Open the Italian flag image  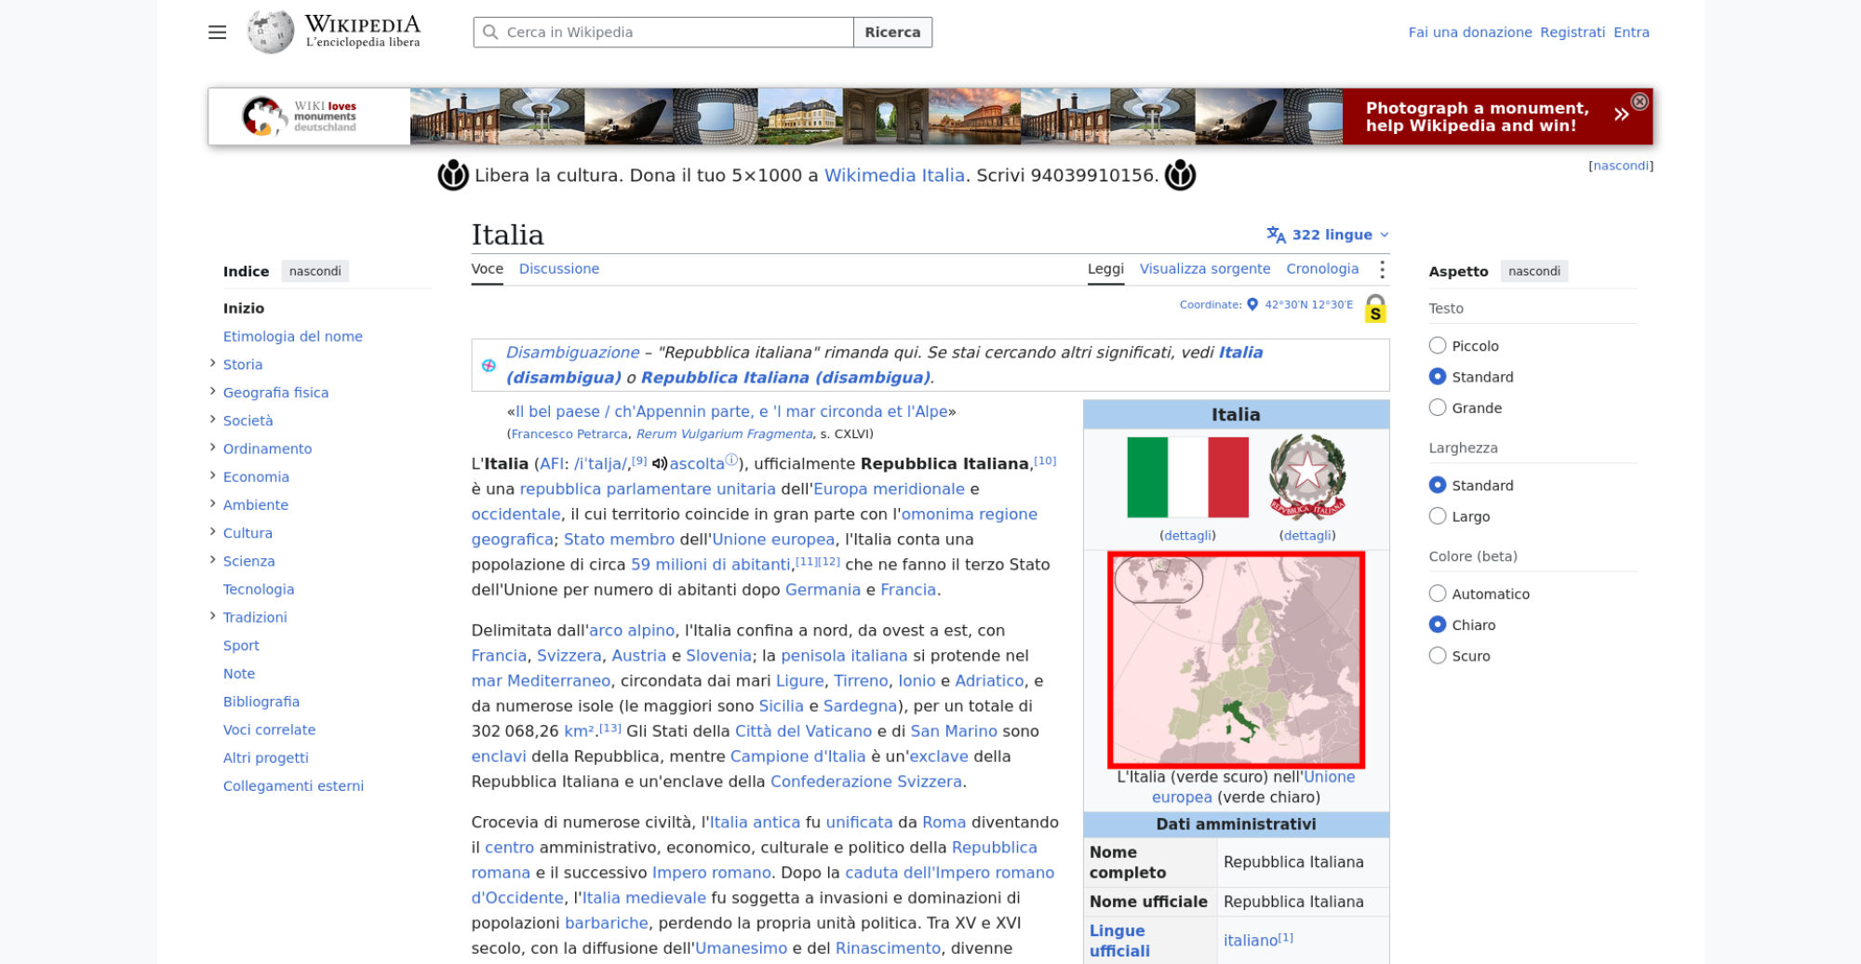coord(1187,477)
